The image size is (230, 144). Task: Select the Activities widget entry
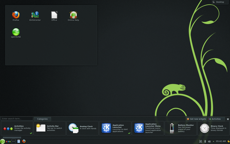pyautogui.click(x=17, y=128)
